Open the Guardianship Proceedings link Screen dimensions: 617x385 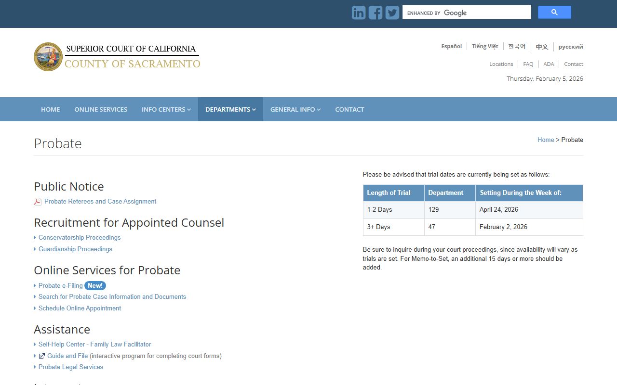click(75, 249)
